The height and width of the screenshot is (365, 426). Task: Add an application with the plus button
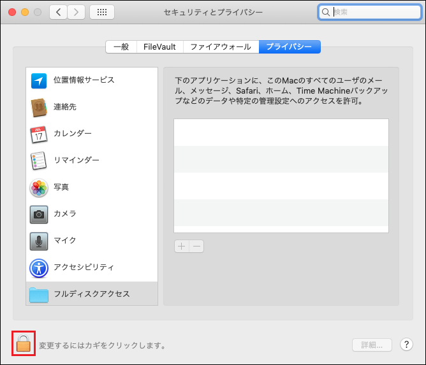point(182,246)
